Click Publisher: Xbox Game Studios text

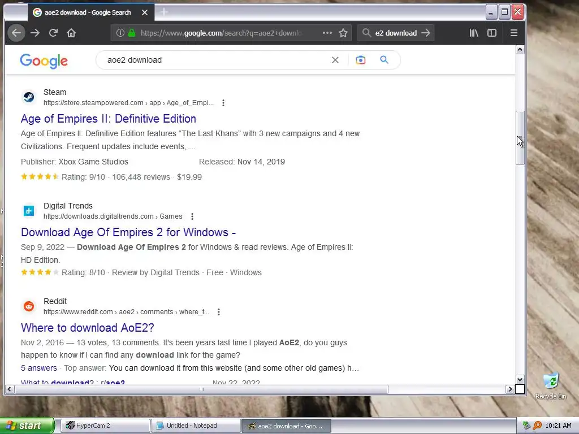[75, 162]
